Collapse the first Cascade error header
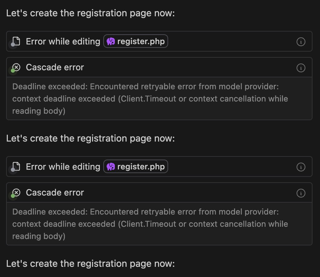 tap(55, 68)
